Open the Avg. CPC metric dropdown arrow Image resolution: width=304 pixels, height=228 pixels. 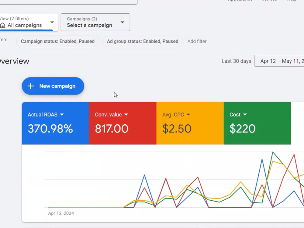click(x=188, y=115)
